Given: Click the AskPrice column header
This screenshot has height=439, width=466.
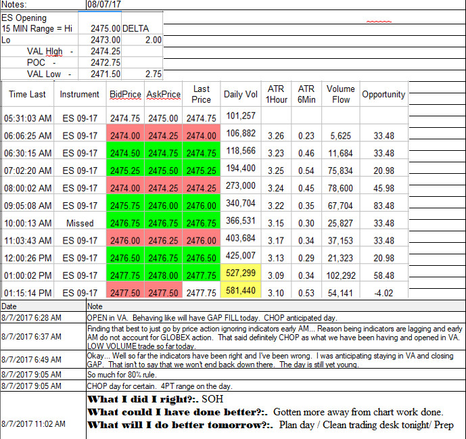Looking at the screenshot, I should click(x=164, y=94).
